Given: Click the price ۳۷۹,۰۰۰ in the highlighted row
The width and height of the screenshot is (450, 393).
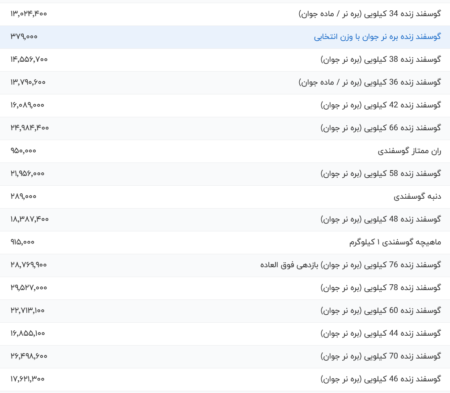Looking at the screenshot, I should point(24,37).
